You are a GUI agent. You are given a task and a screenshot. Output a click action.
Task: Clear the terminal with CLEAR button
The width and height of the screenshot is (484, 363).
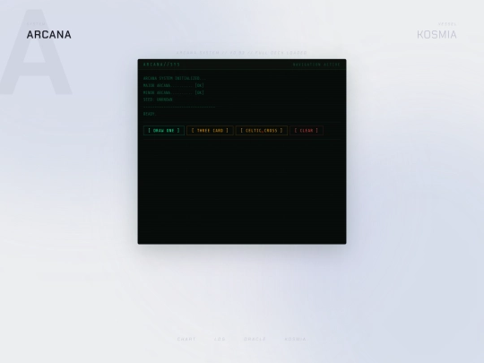pyautogui.click(x=307, y=130)
